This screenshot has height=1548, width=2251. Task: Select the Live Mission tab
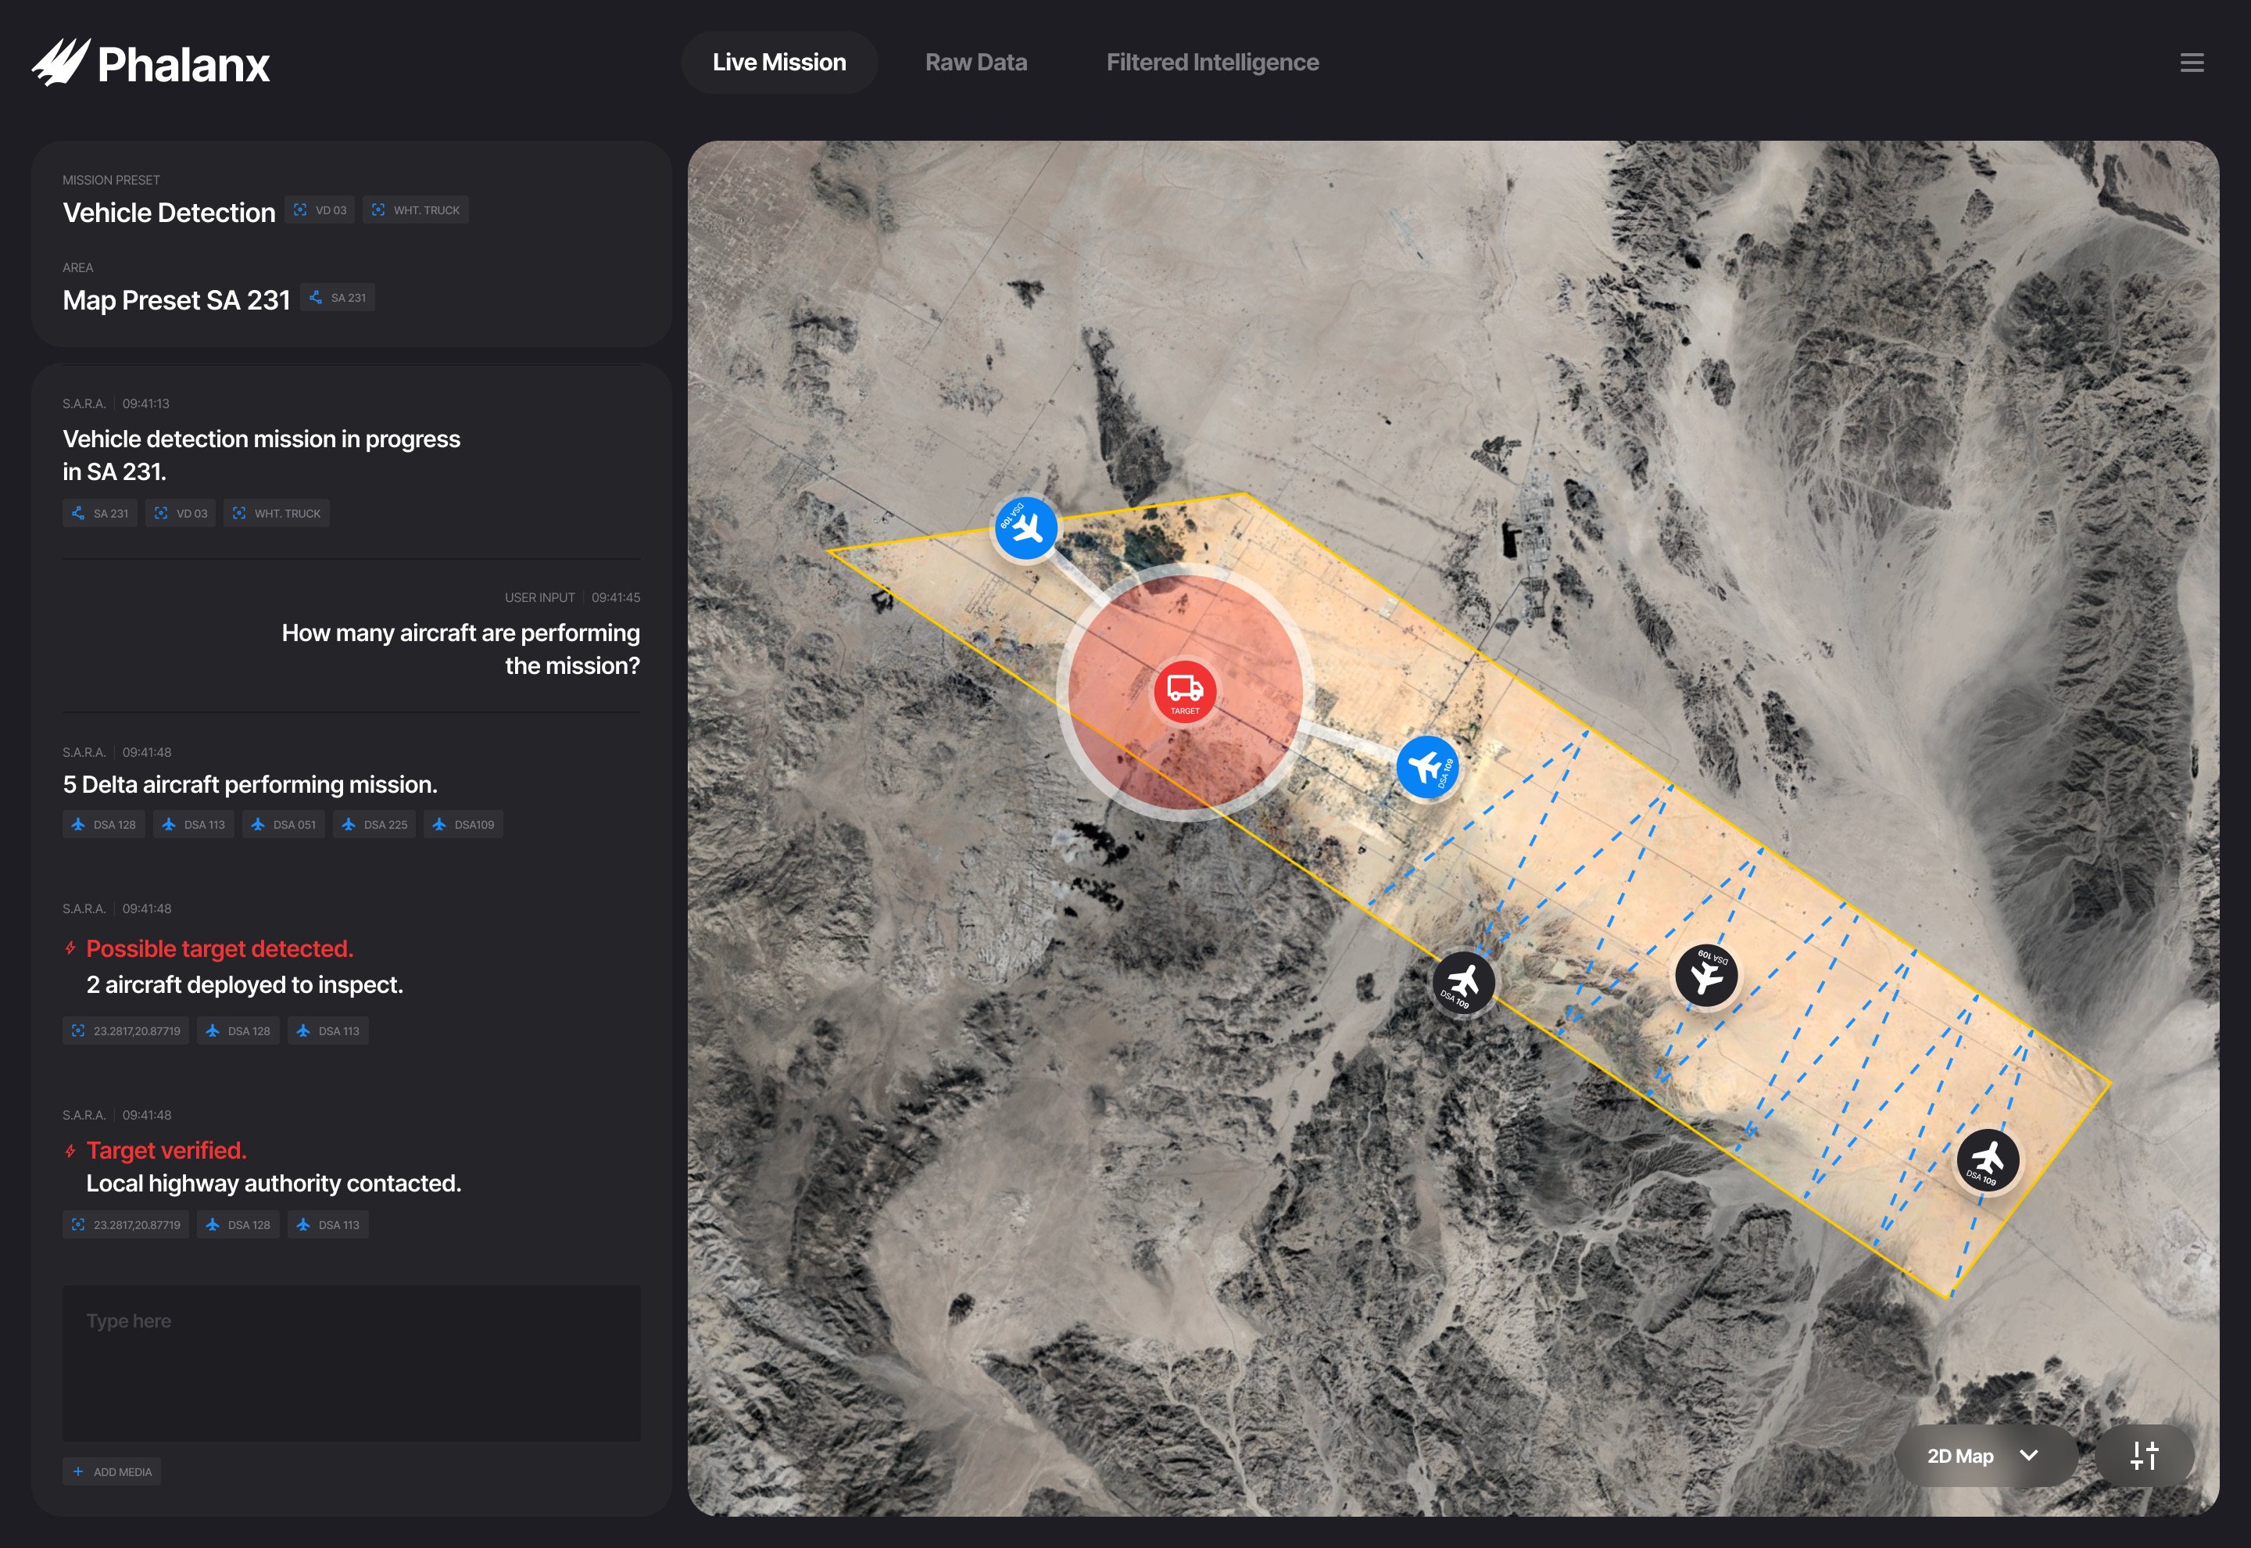[778, 61]
